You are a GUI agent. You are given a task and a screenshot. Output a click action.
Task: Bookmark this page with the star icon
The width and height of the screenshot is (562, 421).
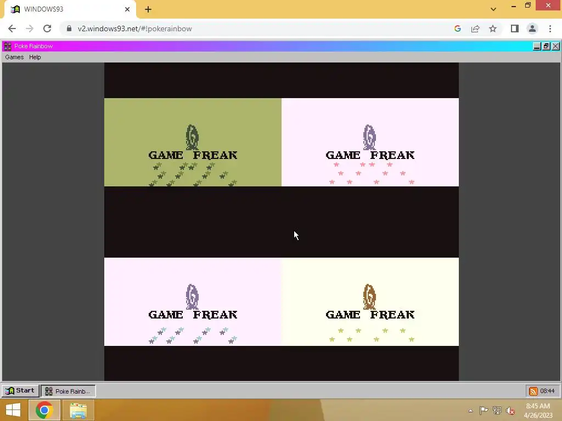493,29
